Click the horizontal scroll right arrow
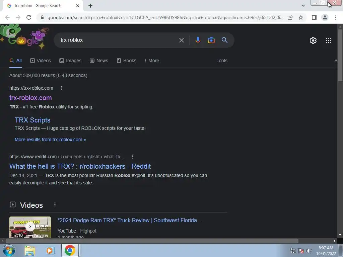This screenshot has height=257, width=343. coord(335,241)
